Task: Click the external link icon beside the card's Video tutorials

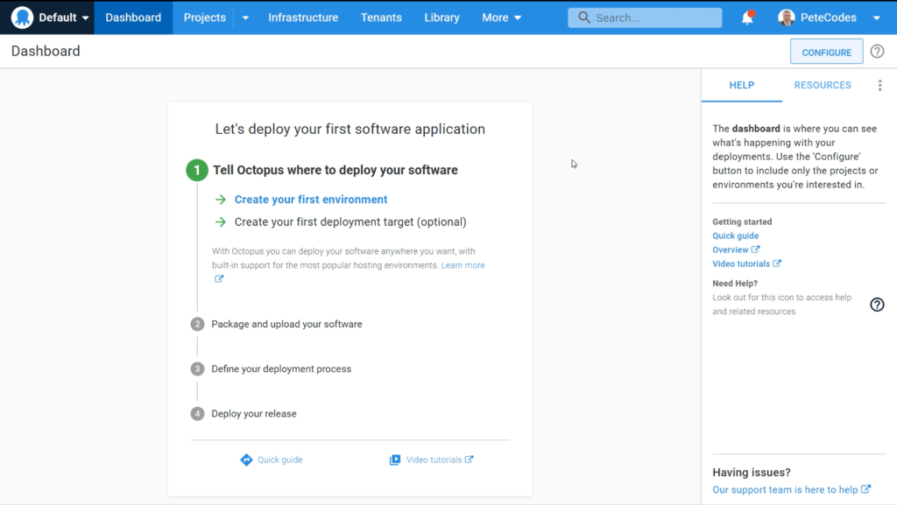Action: tap(470, 459)
